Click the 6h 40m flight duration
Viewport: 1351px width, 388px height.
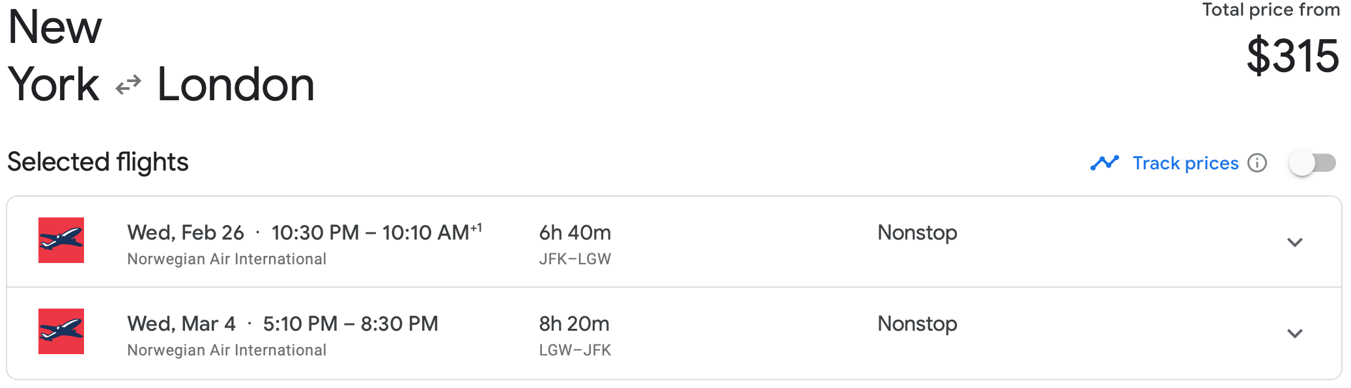tap(575, 232)
